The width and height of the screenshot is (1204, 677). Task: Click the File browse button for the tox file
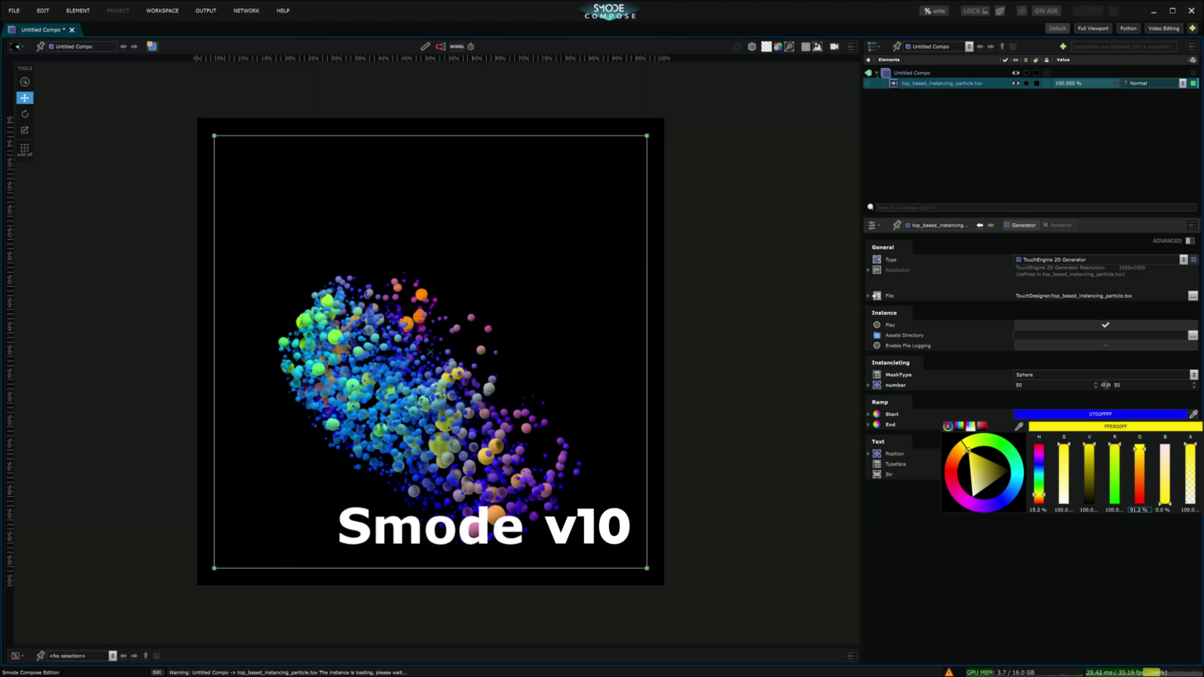pos(1195,295)
